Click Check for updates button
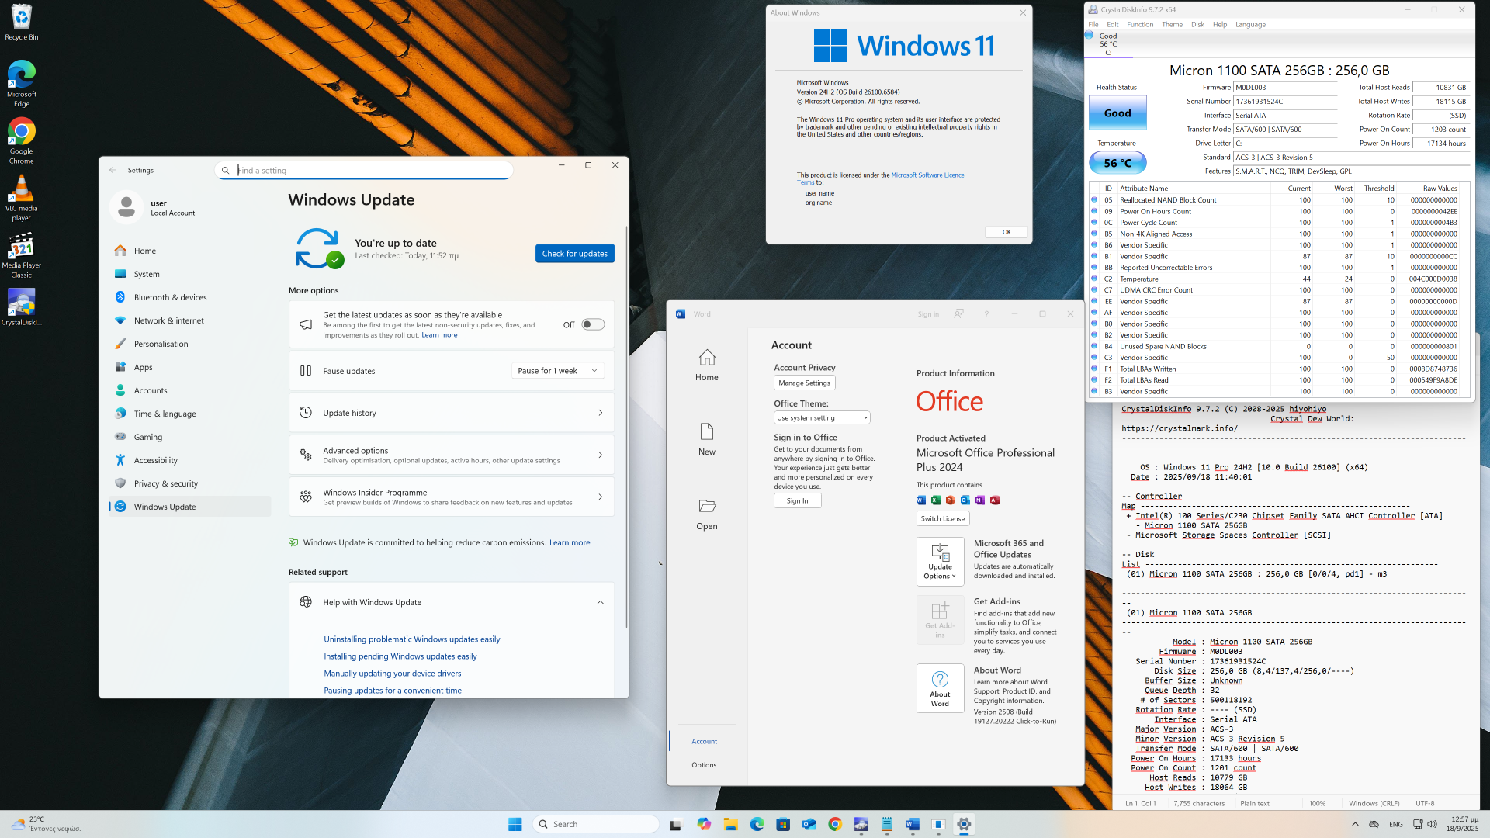Screen dimensions: 1490x838 coord(575,254)
